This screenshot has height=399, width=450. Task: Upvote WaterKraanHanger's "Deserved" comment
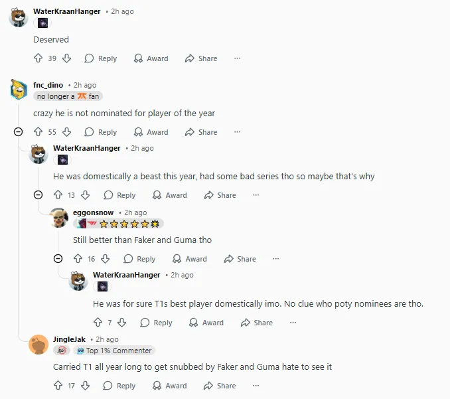(x=38, y=58)
